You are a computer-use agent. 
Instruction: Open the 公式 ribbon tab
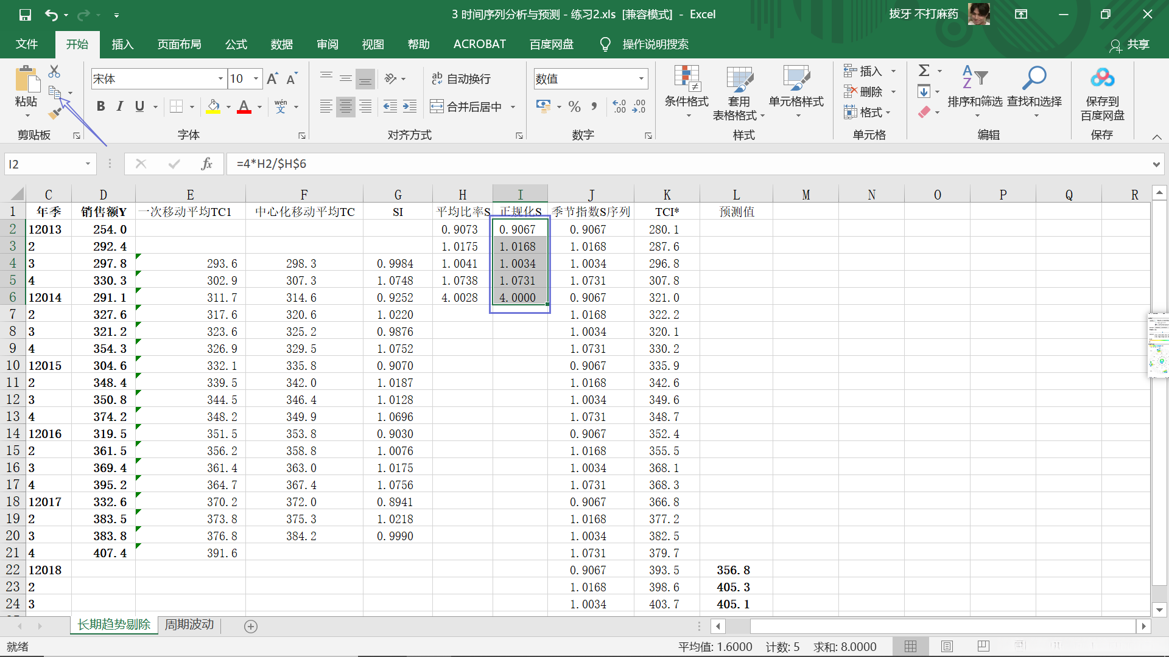[x=236, y=44]
